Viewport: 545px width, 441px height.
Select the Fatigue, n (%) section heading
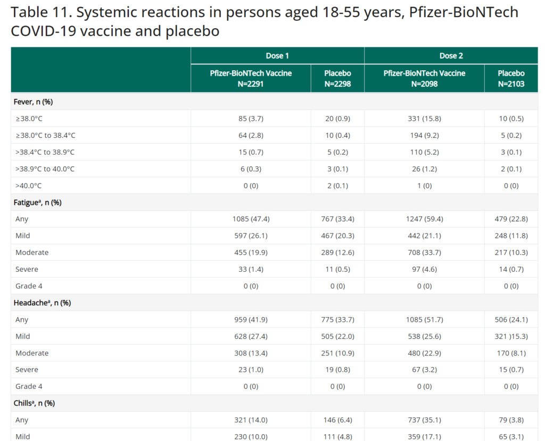pyautogui.click(x=37, y=202)
